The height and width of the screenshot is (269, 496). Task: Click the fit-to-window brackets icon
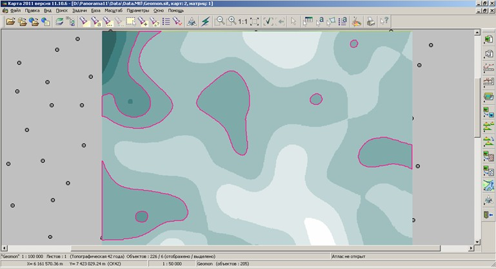(255, 22)
